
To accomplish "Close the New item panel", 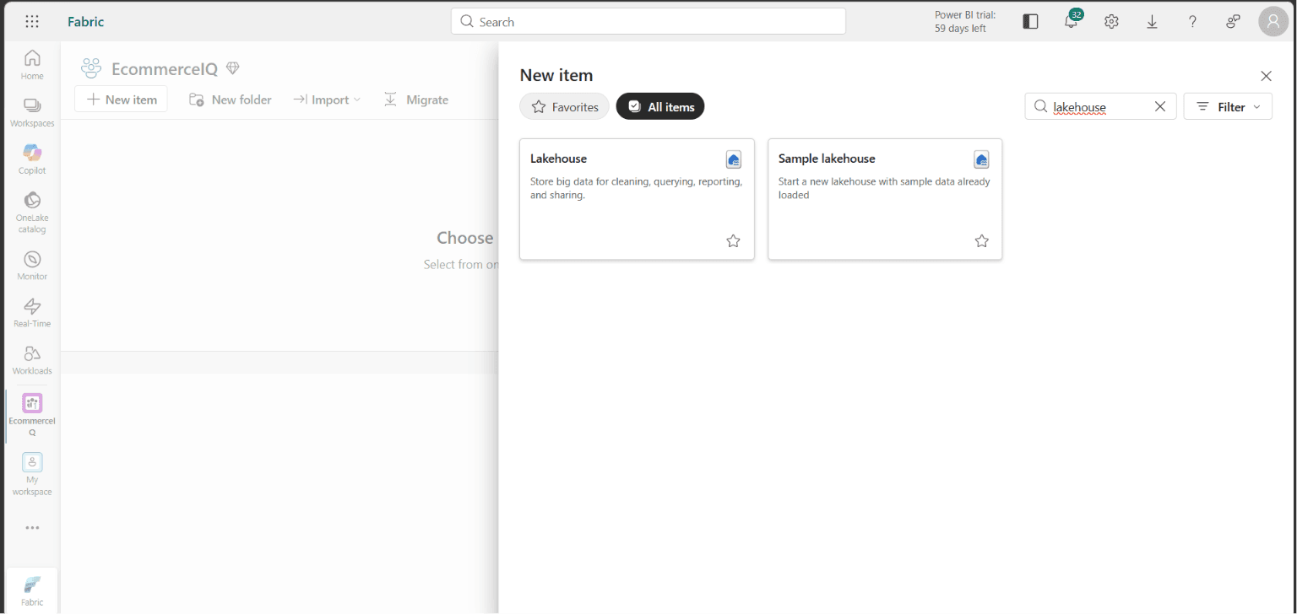I will coord(1266,76).
